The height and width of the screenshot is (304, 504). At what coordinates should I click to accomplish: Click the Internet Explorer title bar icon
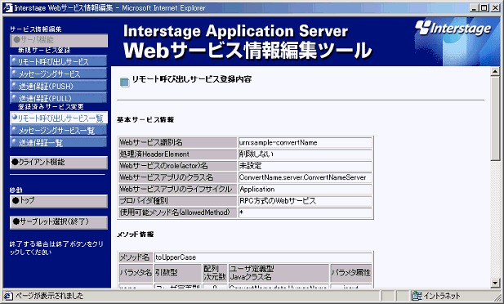coord(8,7)
